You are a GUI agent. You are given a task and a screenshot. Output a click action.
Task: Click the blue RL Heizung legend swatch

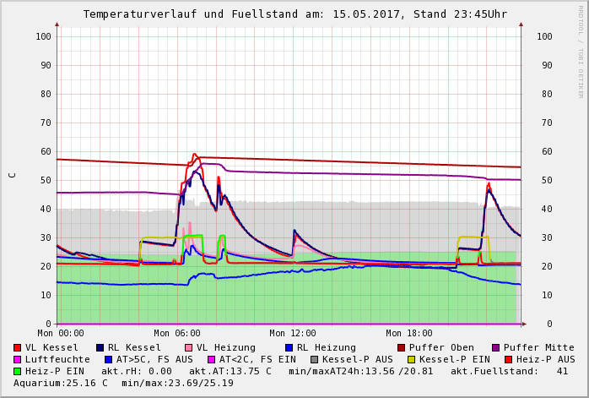click(289, 347)
